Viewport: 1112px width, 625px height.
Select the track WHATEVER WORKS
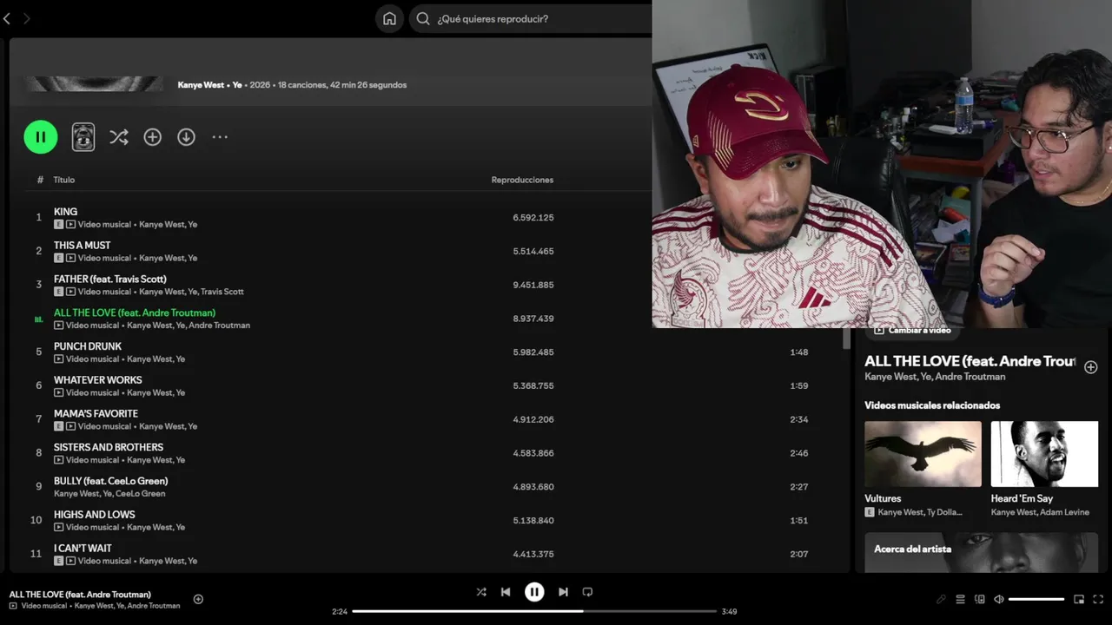coord(97,380)
